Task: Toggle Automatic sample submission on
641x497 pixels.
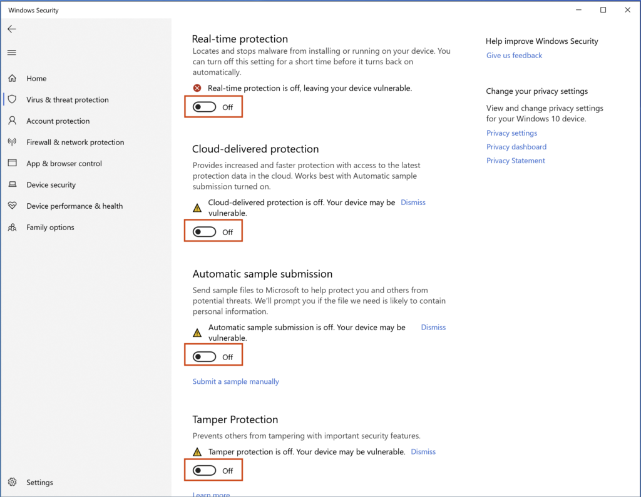Action: click(205, 357)
